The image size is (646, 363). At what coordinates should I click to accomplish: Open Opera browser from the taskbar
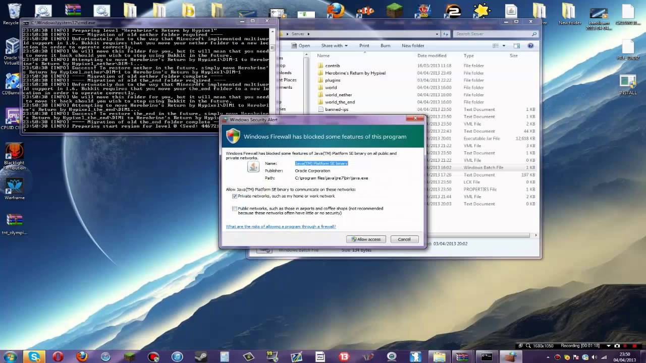pyautogui.click(x=58, y=356)
